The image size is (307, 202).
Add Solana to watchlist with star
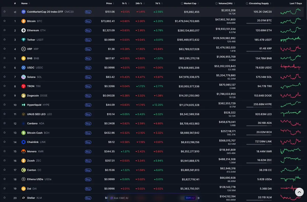click(5, 77)
